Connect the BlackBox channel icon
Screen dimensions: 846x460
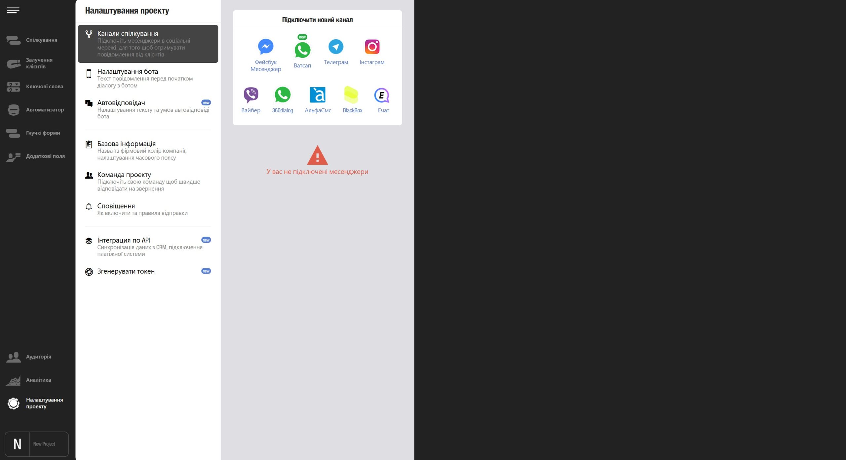pyautogui.click(x=351, y=95)
